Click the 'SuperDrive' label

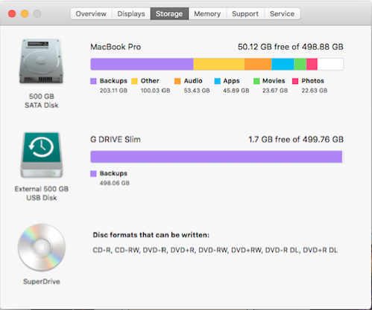point(42,282)
